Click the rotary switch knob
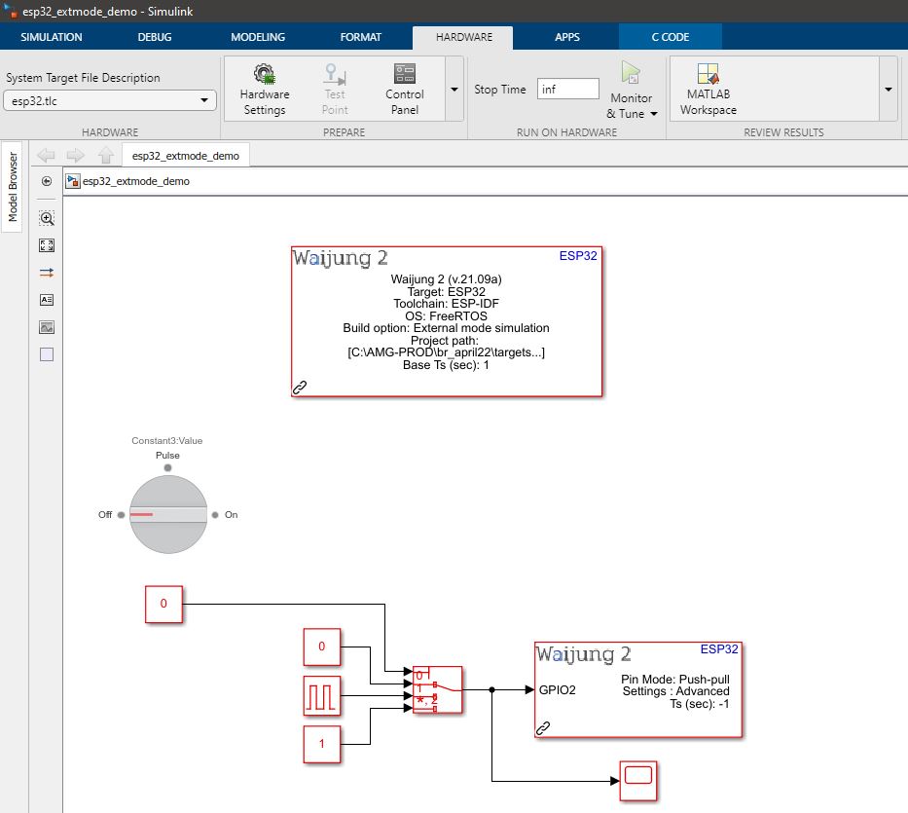The image size is (908, 813). click(168, 514)
